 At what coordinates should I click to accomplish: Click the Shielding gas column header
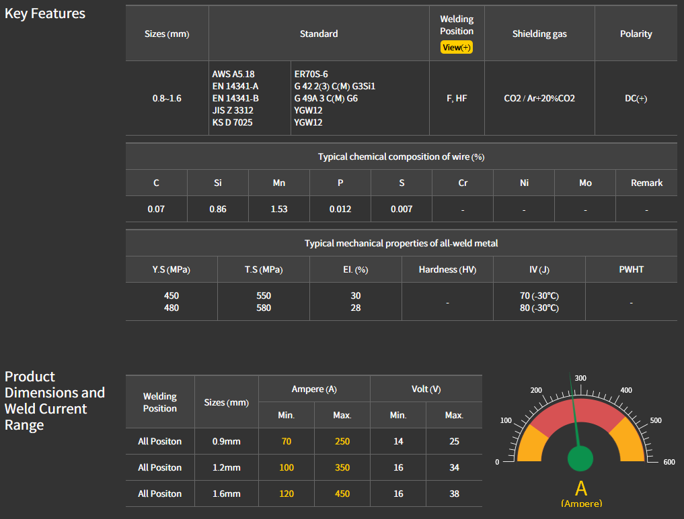tap(539, 34)
